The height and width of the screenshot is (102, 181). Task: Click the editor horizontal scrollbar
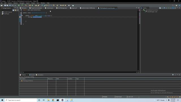[x=80, y=72]
